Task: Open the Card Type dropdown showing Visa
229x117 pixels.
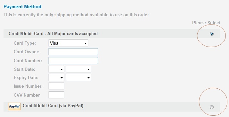Action: 68,43
